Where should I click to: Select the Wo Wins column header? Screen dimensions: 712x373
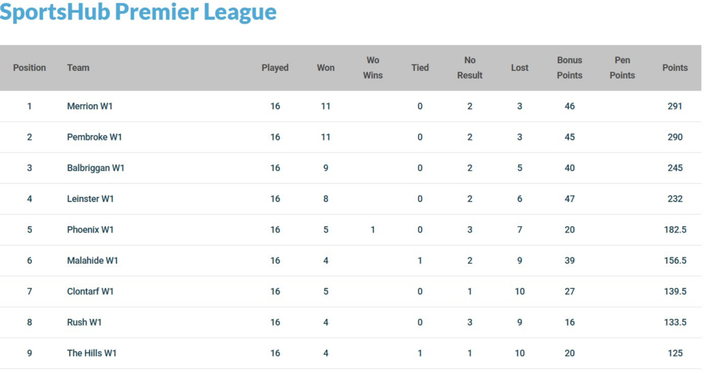coord(373,68)
